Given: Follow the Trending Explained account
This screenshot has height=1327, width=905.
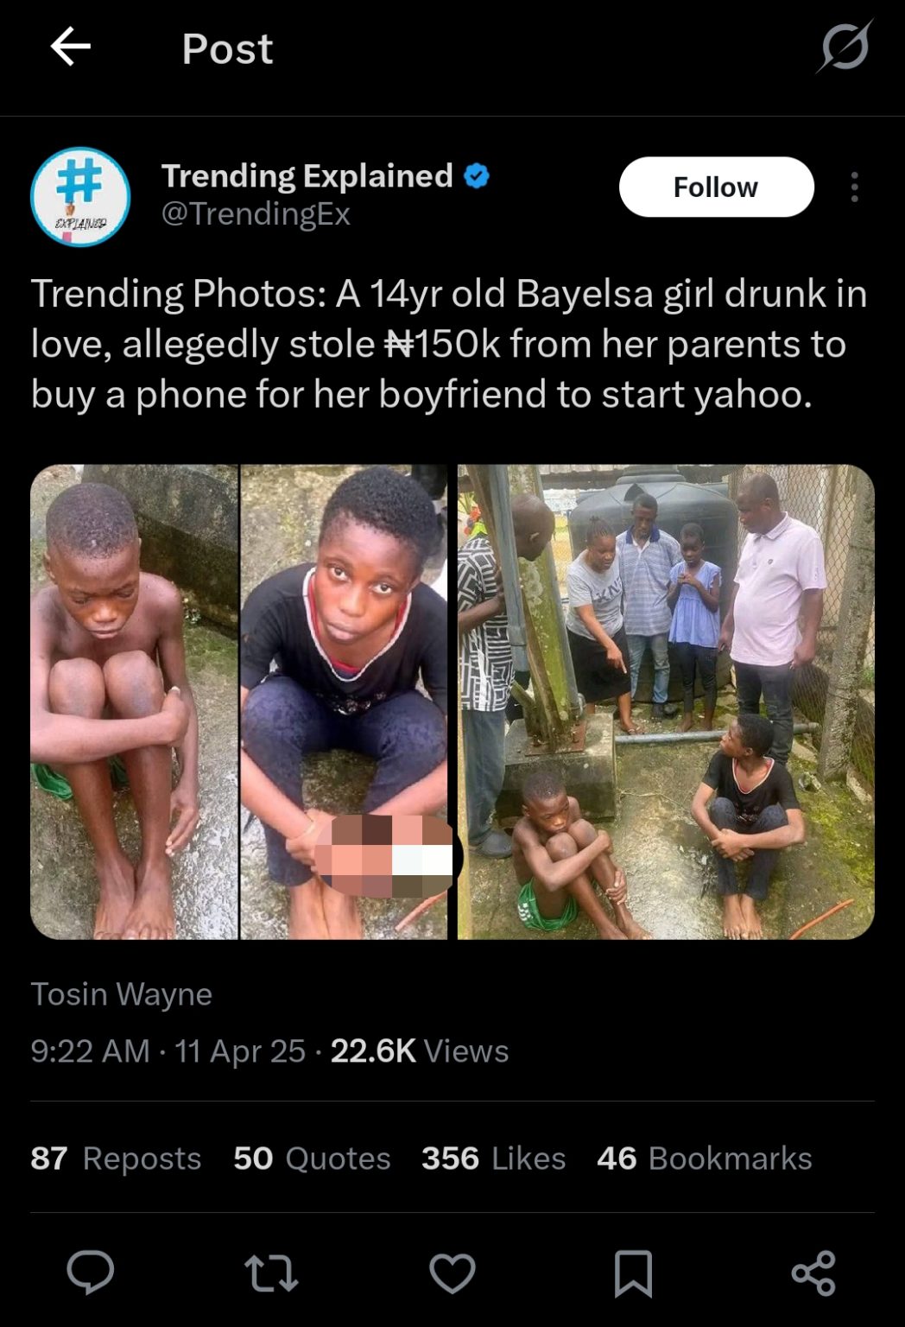Looking at the screenshot, I should click(716, 187).
